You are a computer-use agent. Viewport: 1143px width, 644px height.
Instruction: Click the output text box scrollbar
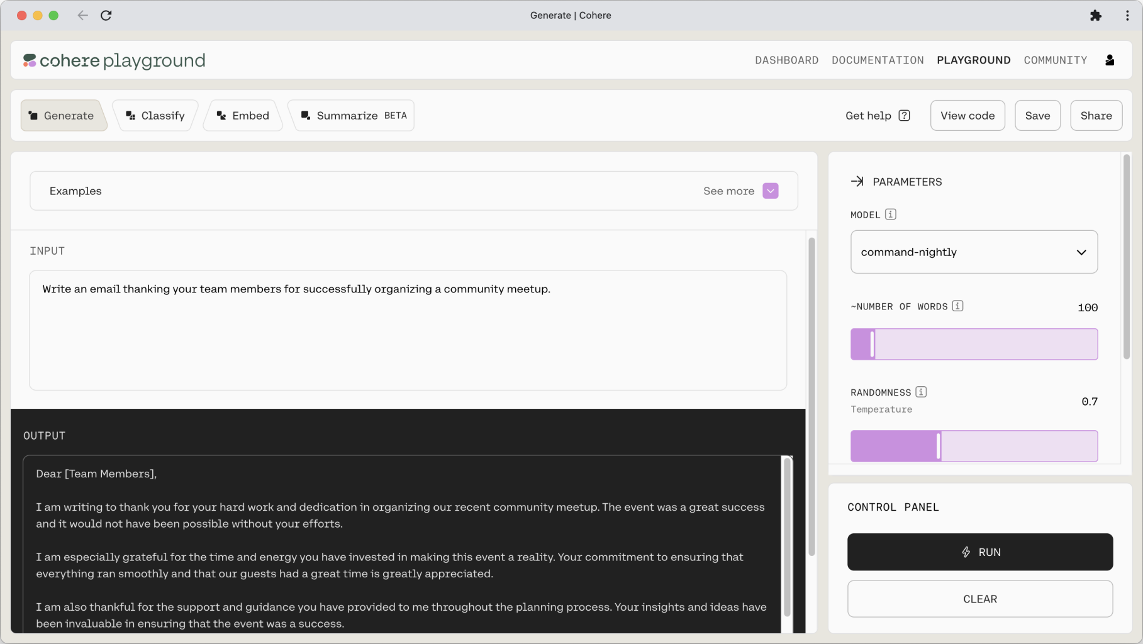click(786, 536)
